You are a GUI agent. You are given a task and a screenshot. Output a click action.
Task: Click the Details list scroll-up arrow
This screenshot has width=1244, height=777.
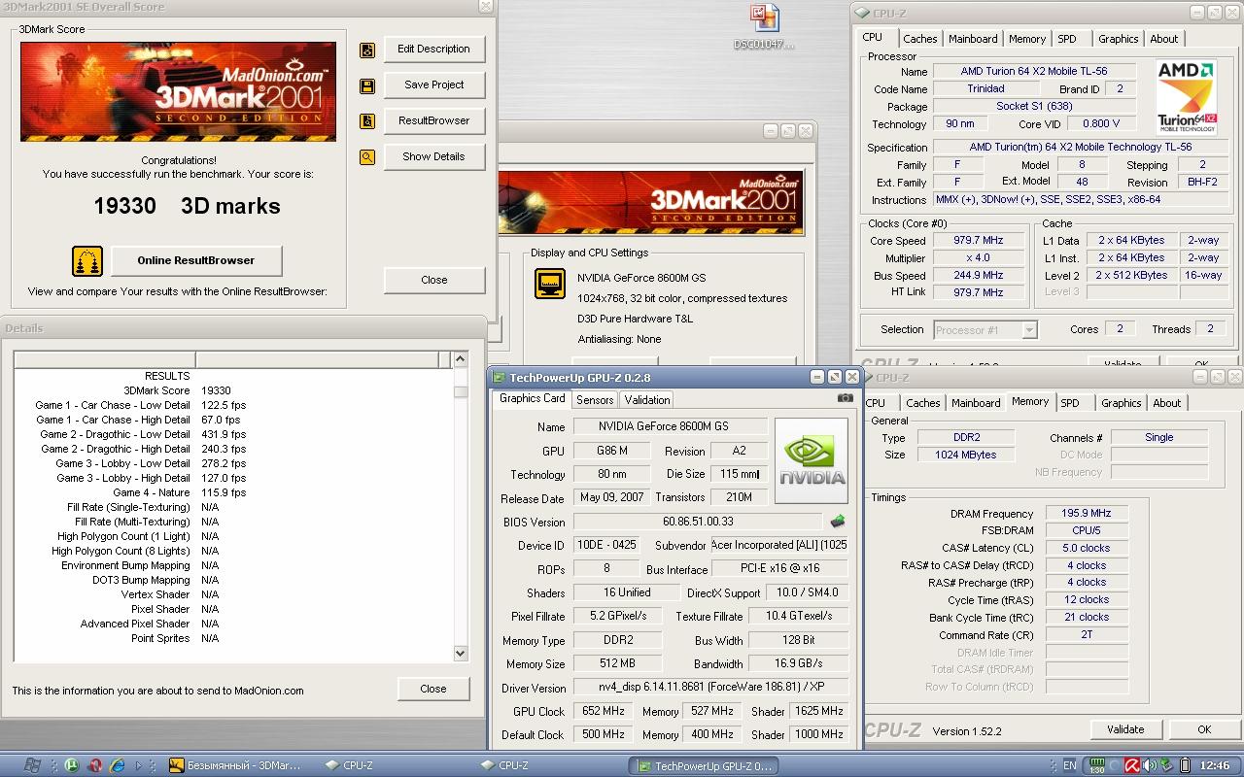tap(461, 360)
